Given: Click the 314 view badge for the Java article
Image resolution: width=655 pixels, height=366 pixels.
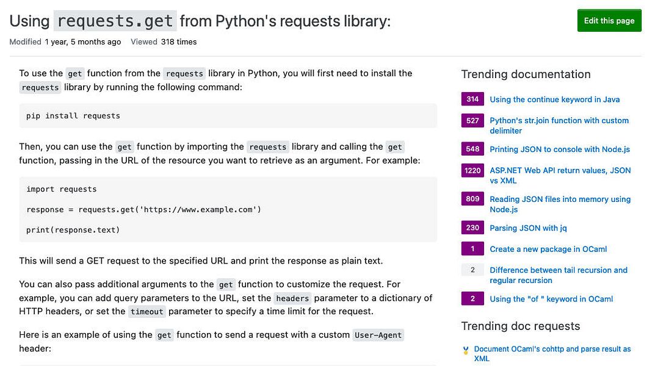Looking at the screenshot, I should [x=471, y=99].
